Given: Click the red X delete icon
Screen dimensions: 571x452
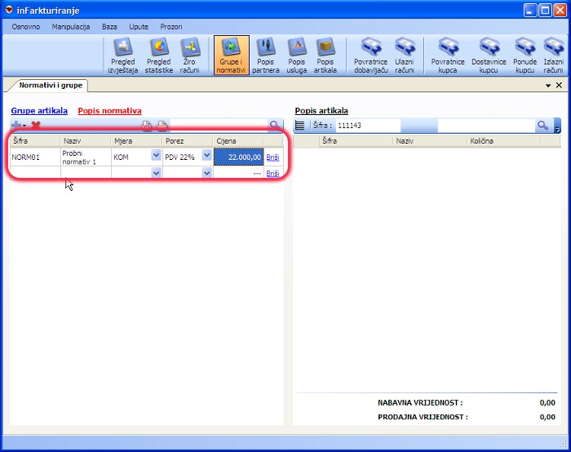Looking at the screenshot, I should 36,126.
